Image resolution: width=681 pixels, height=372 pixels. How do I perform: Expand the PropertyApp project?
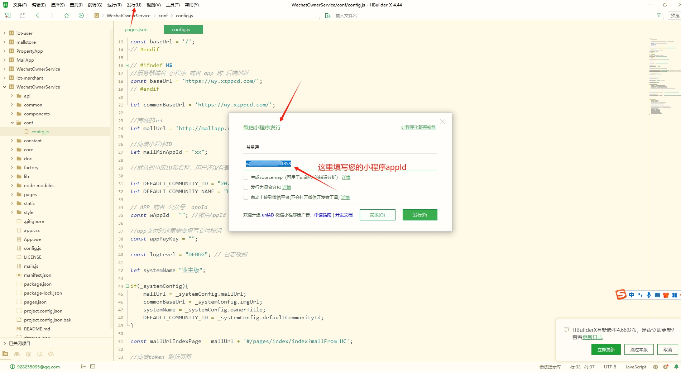4,51
